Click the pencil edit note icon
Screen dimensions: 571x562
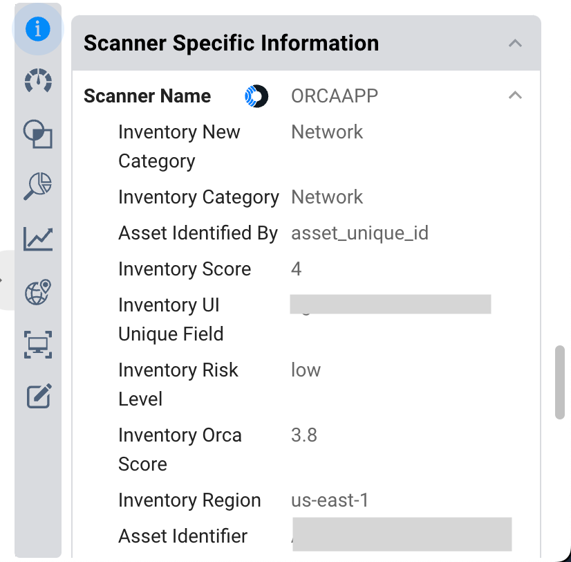[x=39, y=396]
